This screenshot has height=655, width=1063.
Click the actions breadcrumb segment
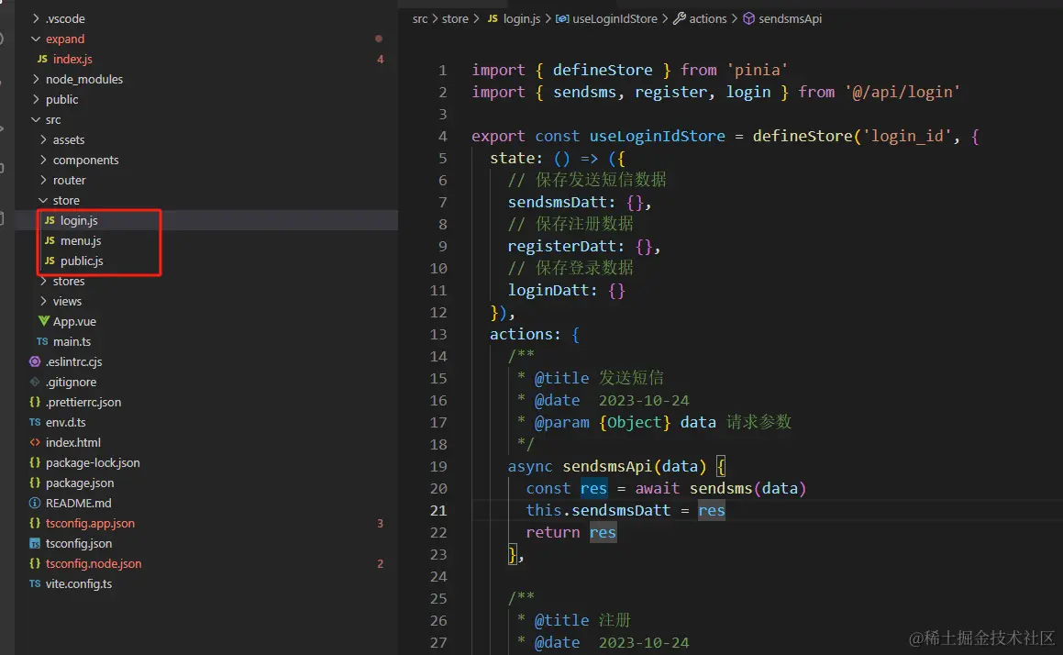click(x=707, y=18)
